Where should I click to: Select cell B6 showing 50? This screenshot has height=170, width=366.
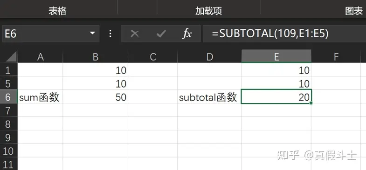coord(95,97)
